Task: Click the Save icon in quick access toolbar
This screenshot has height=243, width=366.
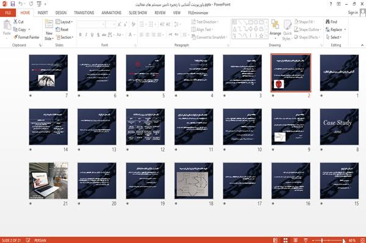Action: [13, 4]
